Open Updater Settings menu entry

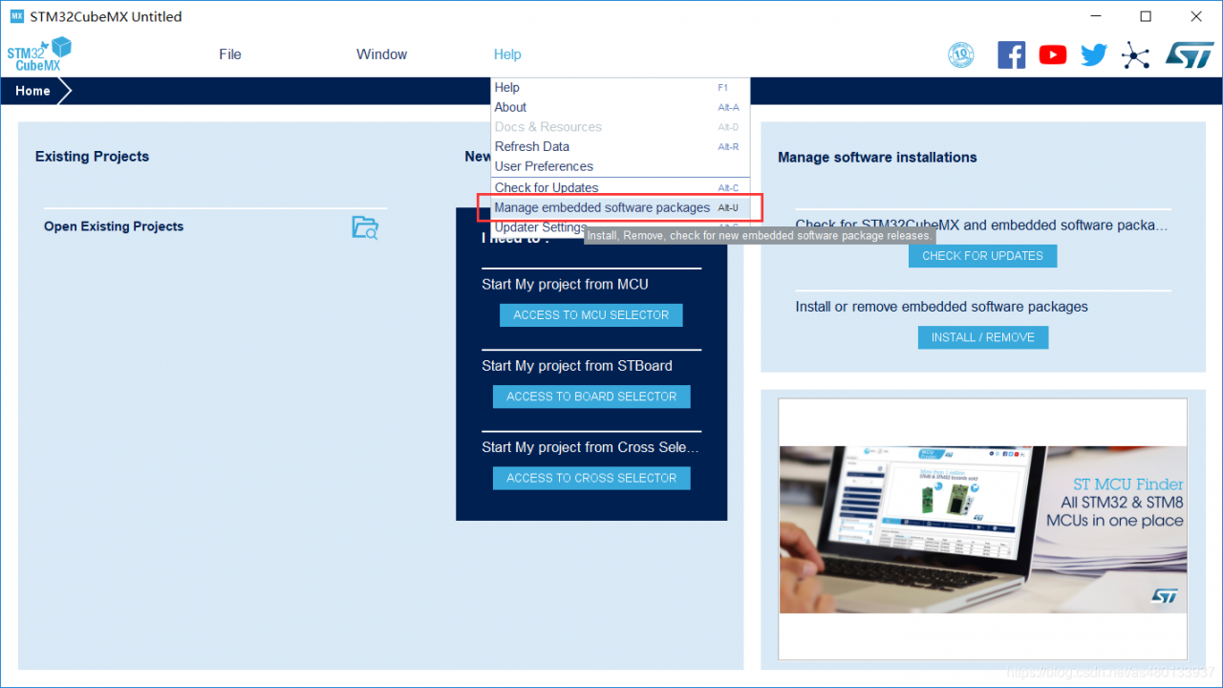pos(541,227)
